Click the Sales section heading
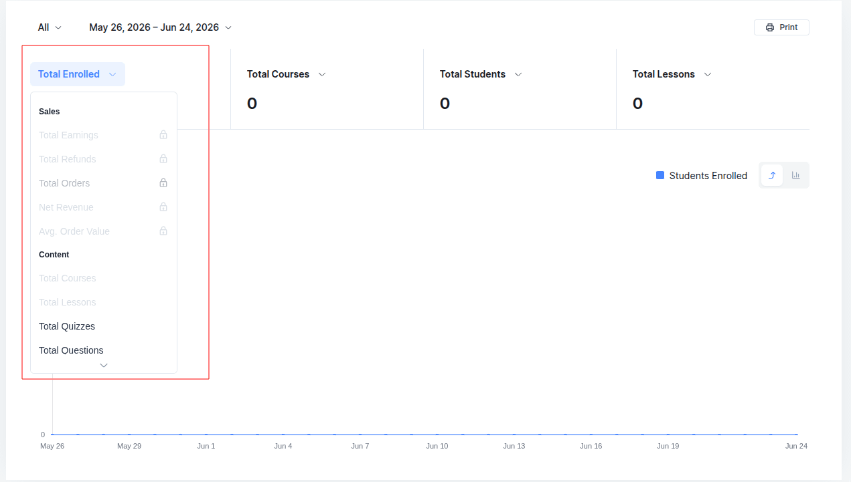The image size is (851, 482). click(50, 112)
